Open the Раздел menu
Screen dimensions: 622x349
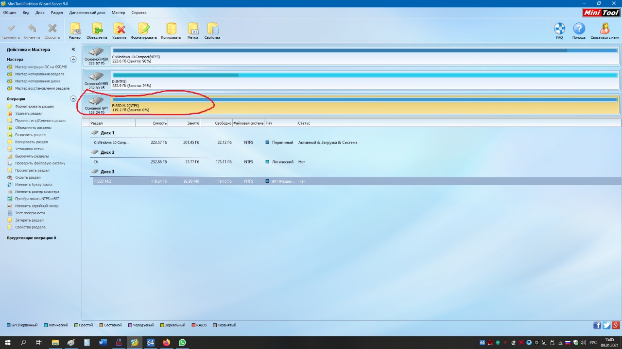pyautogui.click(x=57, y=13)
